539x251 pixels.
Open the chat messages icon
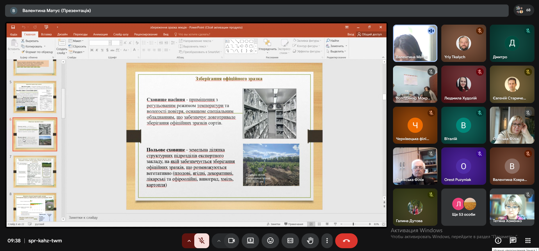tap(513, 240)
